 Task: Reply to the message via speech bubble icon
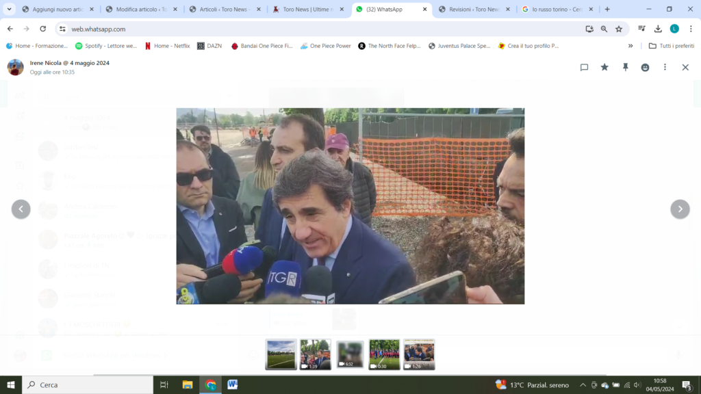(x=584, y=67)
